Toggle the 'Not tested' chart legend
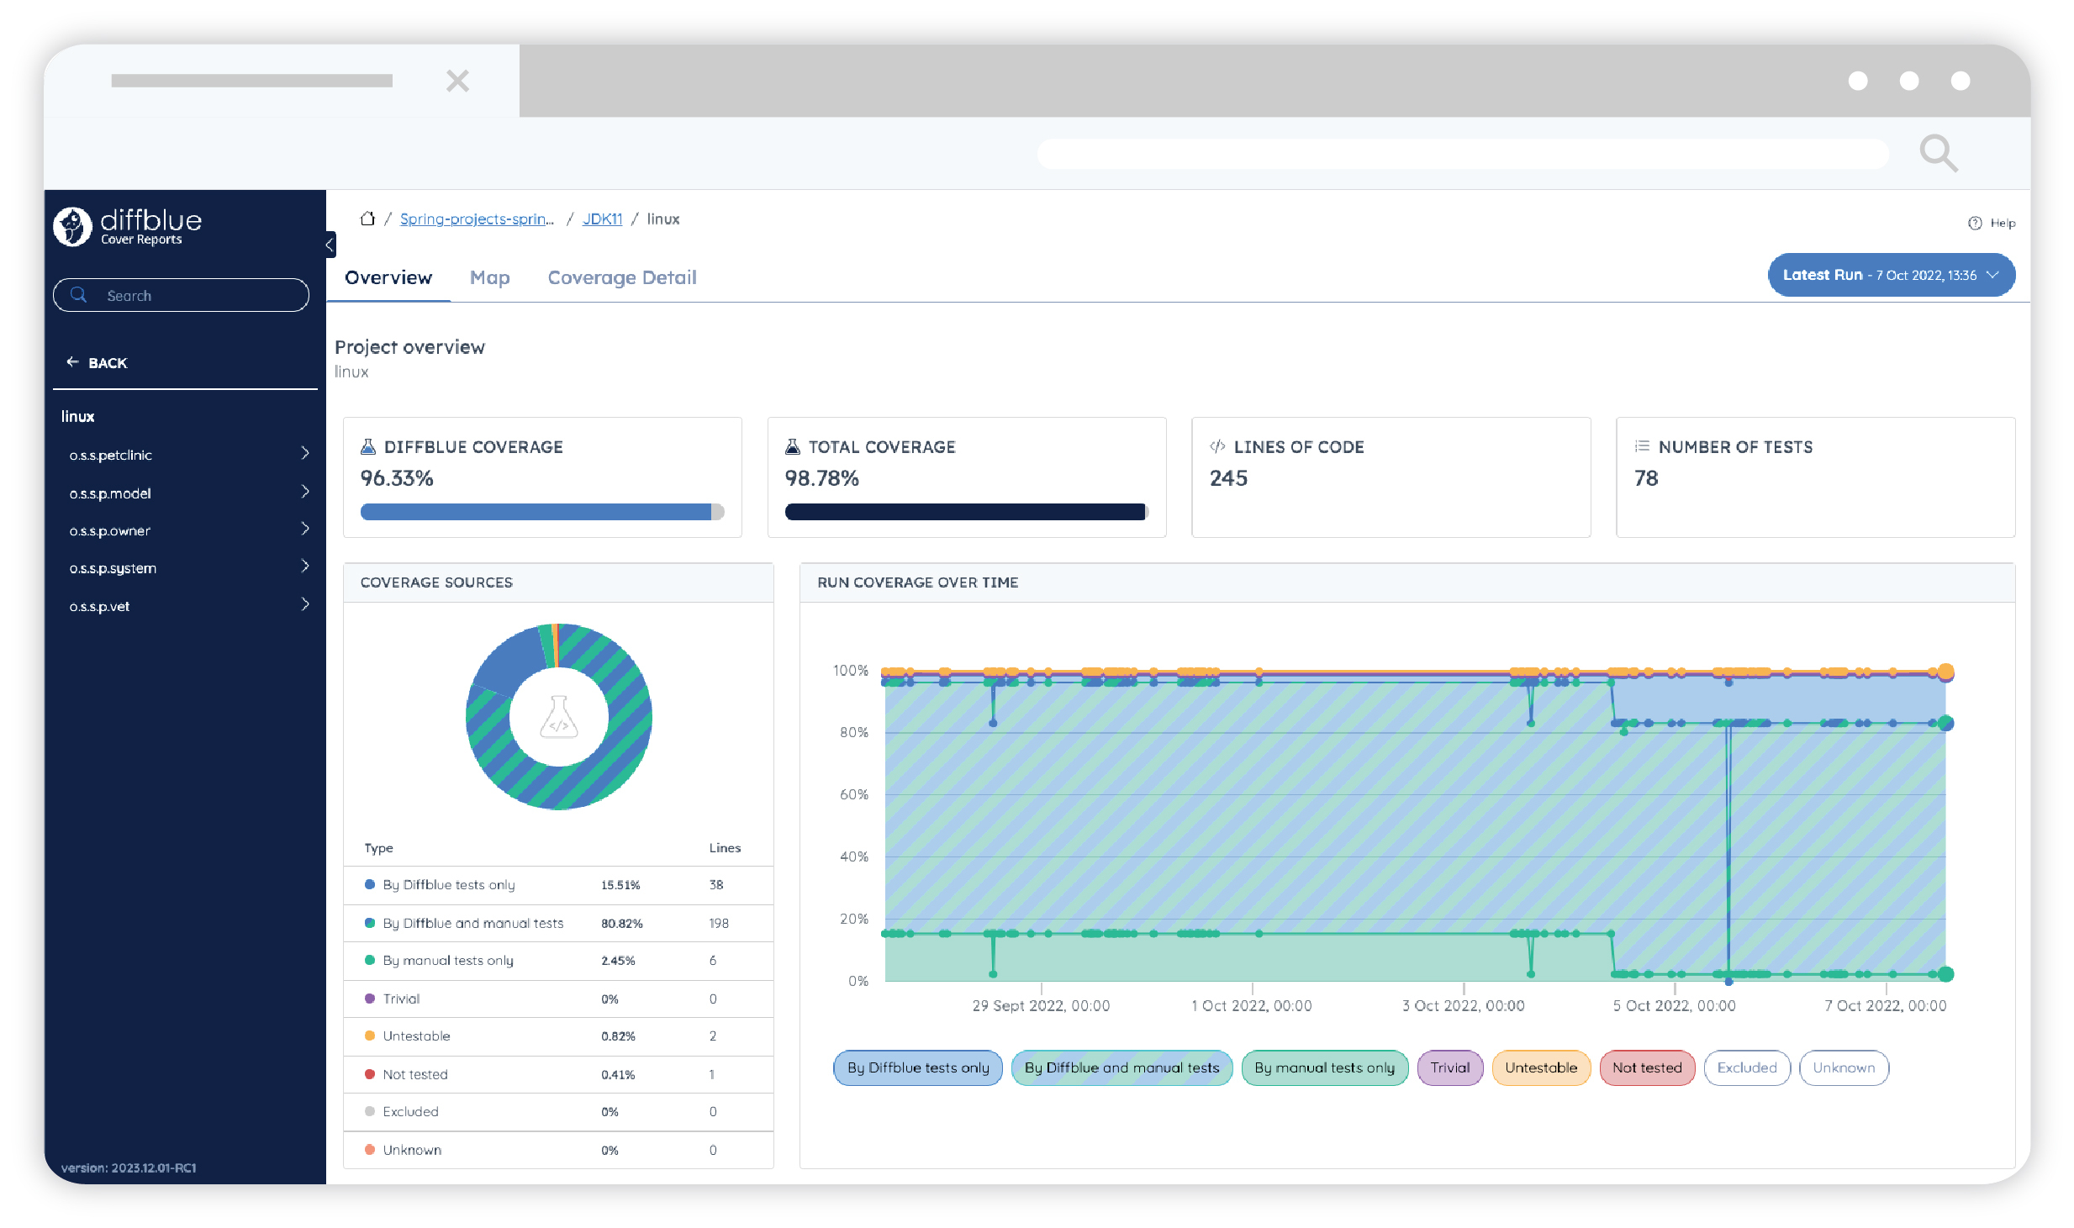 1646,1067
